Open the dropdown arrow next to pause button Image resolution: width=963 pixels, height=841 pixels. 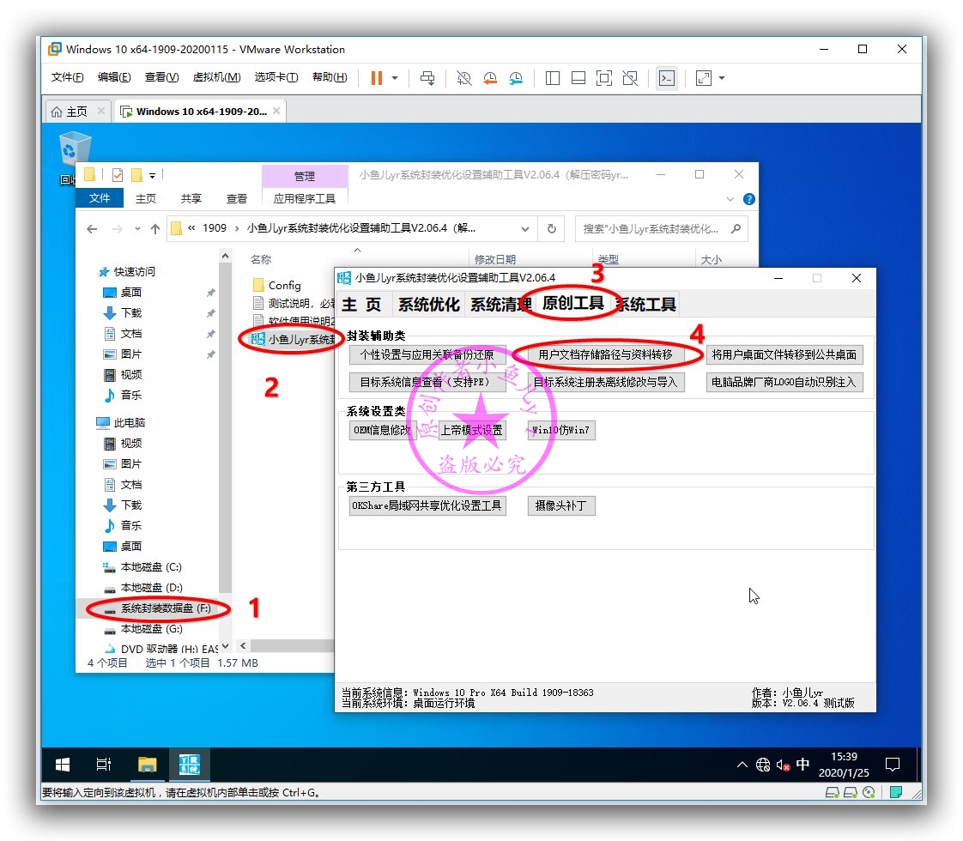point(394,78)
